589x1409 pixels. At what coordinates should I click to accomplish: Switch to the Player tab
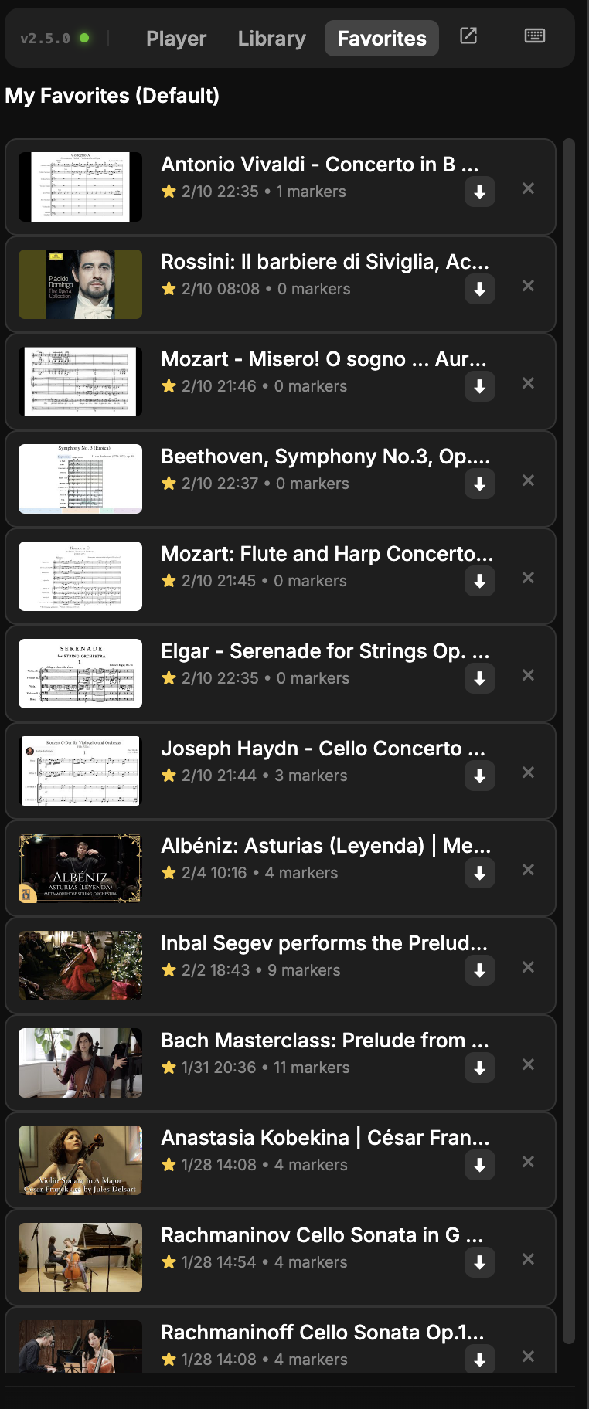click(176, 39)
